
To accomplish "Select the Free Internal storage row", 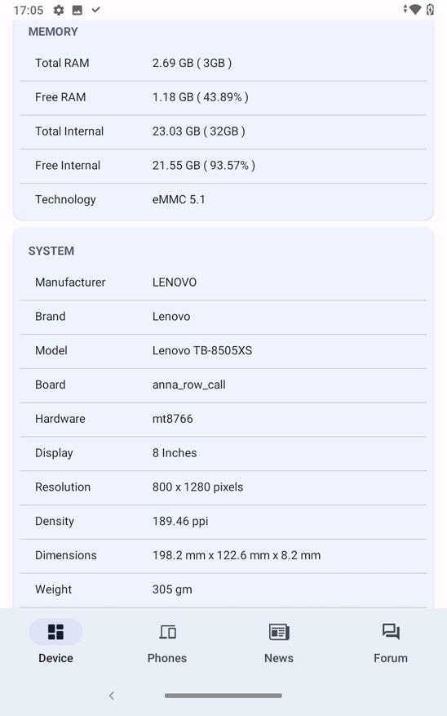I will [223, 165].
